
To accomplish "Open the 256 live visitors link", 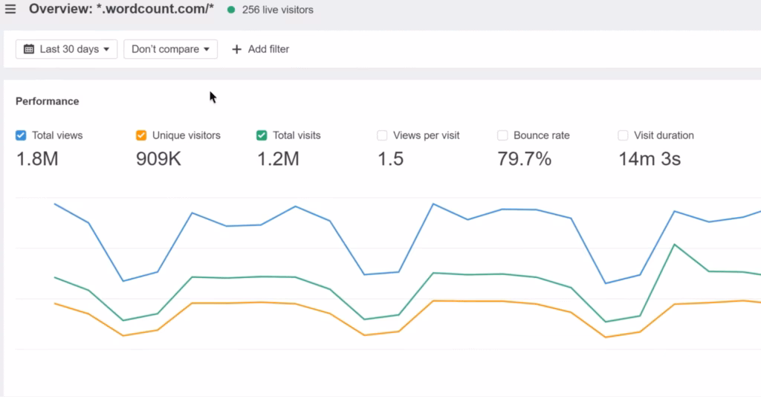I will point(277,10).
